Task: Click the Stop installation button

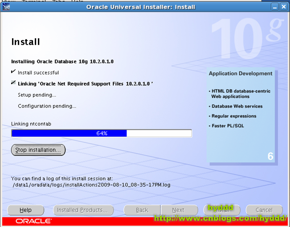Action: [38, 150]
